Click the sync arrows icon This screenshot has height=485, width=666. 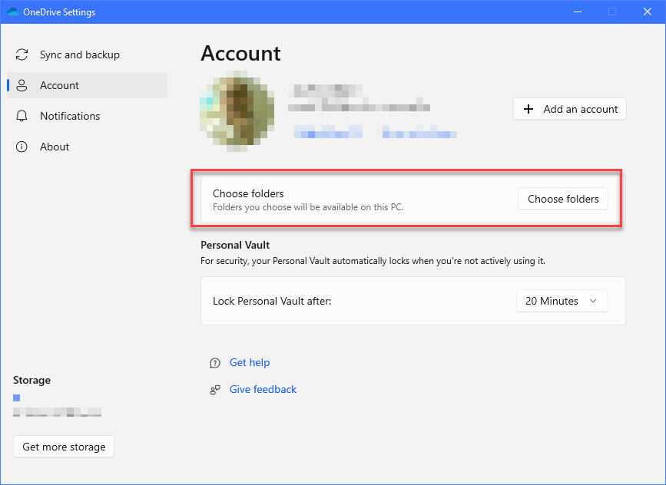[x=22, y=54]
